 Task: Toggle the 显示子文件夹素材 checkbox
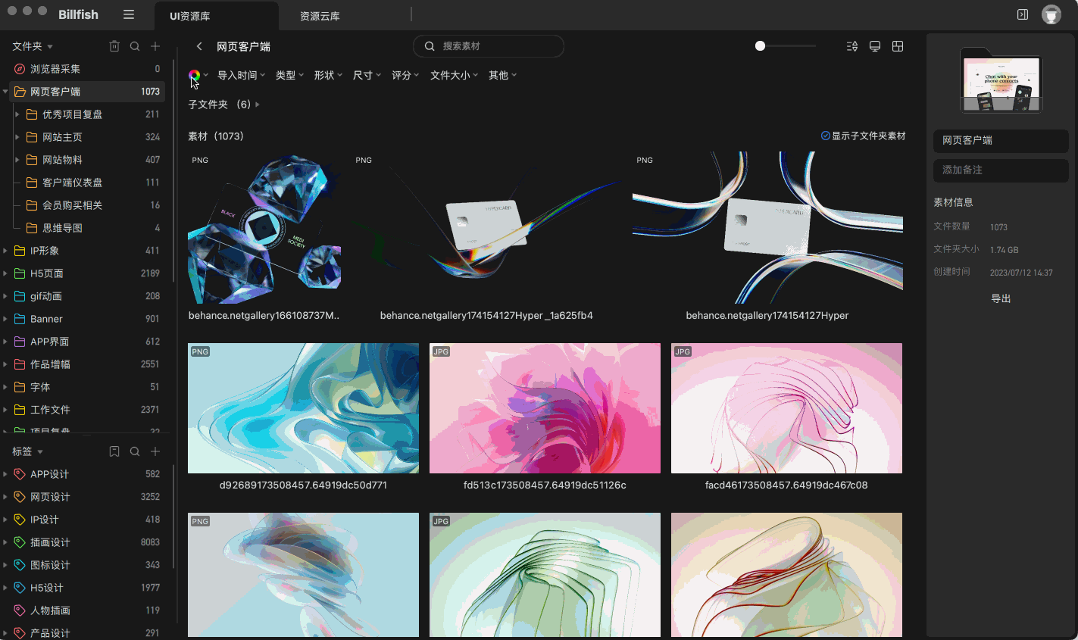pyautogui.click(x=825, y=136)
